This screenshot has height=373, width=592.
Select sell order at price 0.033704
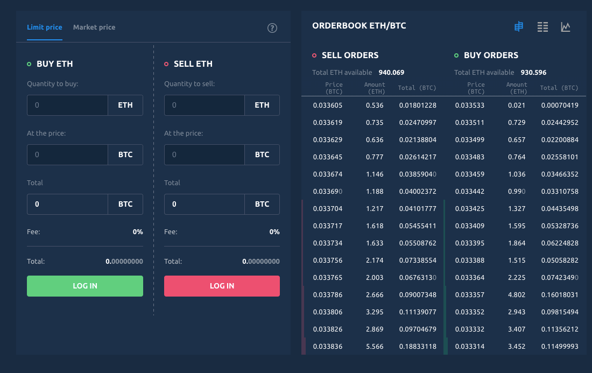(x=372, y=208)
